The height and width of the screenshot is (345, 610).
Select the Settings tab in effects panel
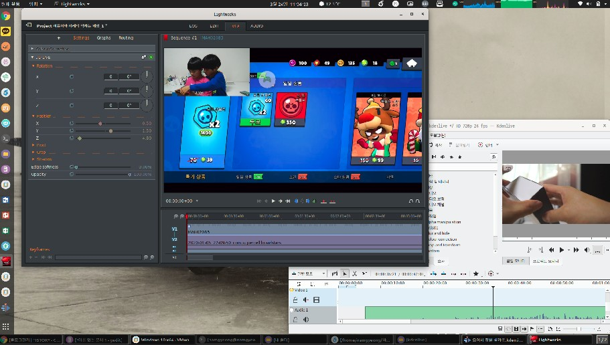[x=81, y=37]
